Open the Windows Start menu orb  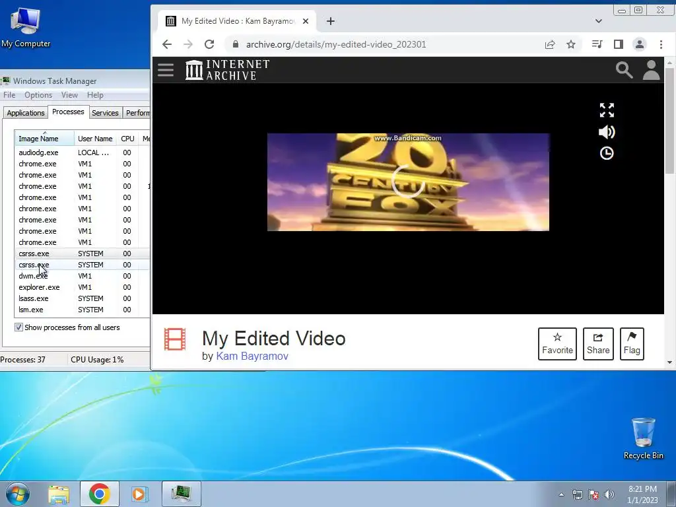tap(18, 494)
